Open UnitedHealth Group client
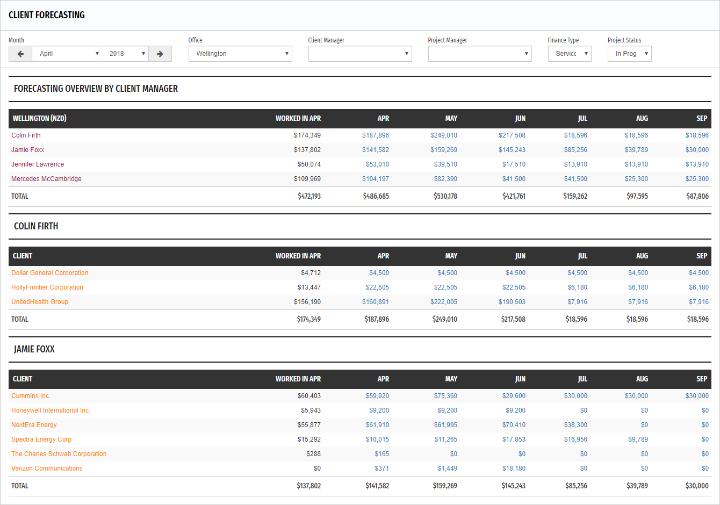The width and height of the screenshot is (720, 505). click(40, 302)
